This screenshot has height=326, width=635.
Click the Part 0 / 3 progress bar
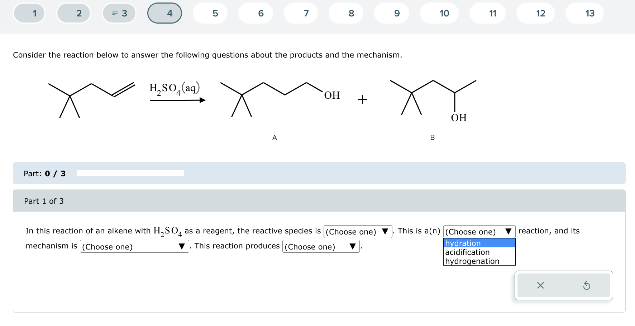[x=130, y=173]
